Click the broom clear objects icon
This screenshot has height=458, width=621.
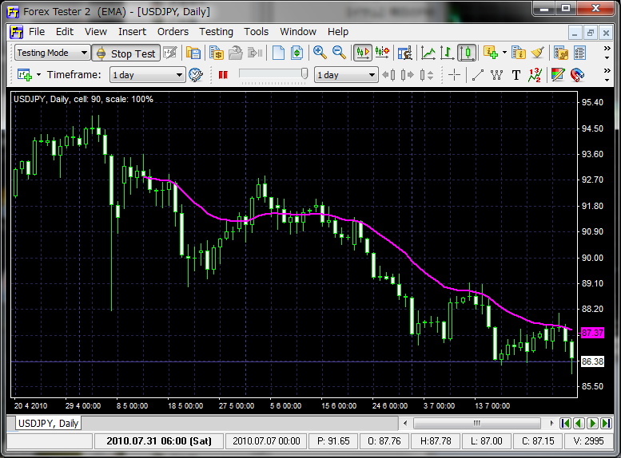(537, 53)
